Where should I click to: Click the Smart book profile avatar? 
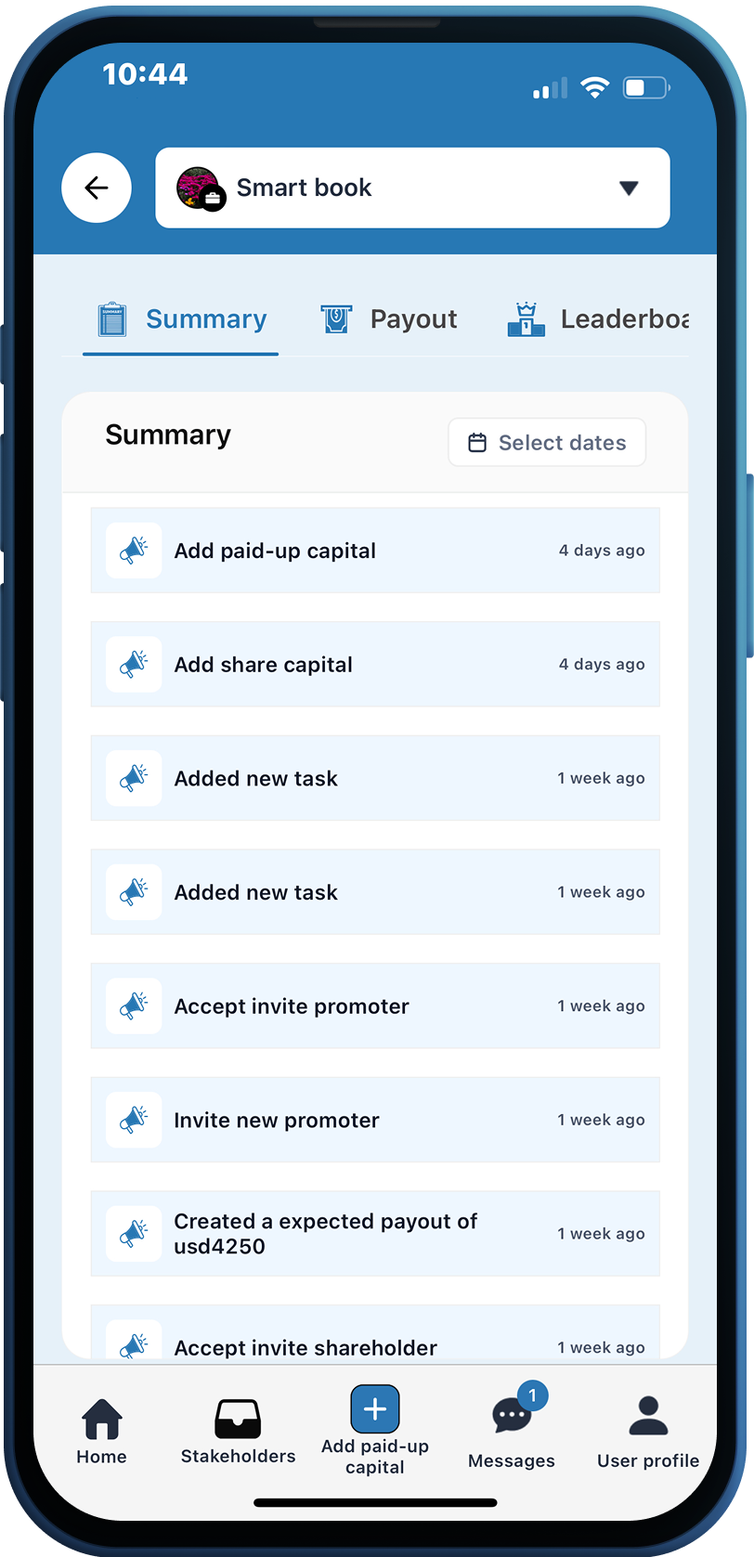pos(199,188)
